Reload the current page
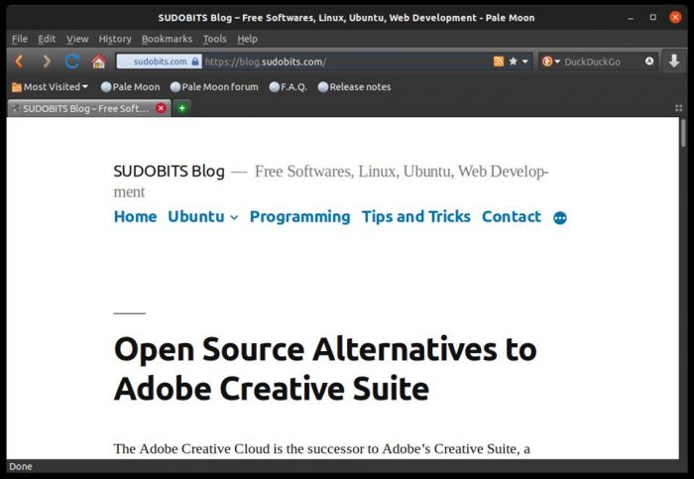The image size is (694, 479). click(x=72, y=61)
